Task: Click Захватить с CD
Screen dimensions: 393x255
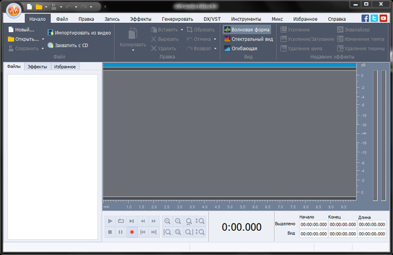Action: [68, 45]
